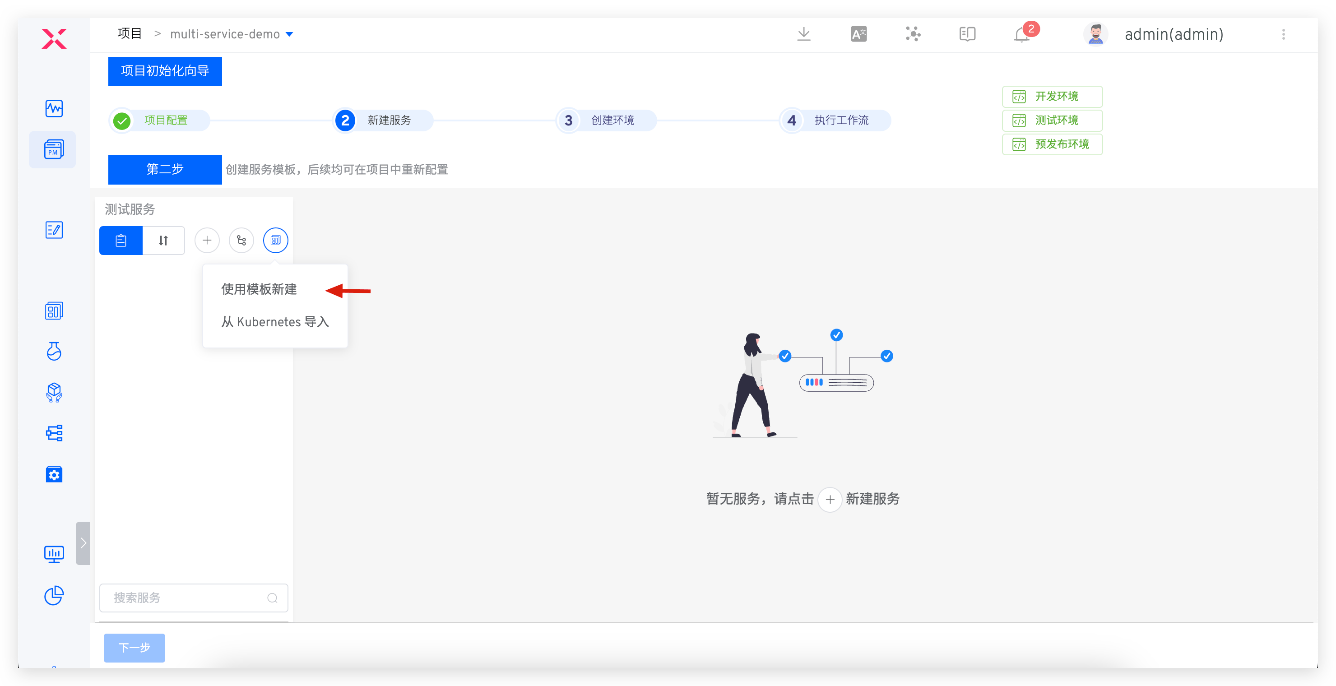Expand the multi-service-demo project dropdown
Screen dimensions: 1336x686
(289, 34)
